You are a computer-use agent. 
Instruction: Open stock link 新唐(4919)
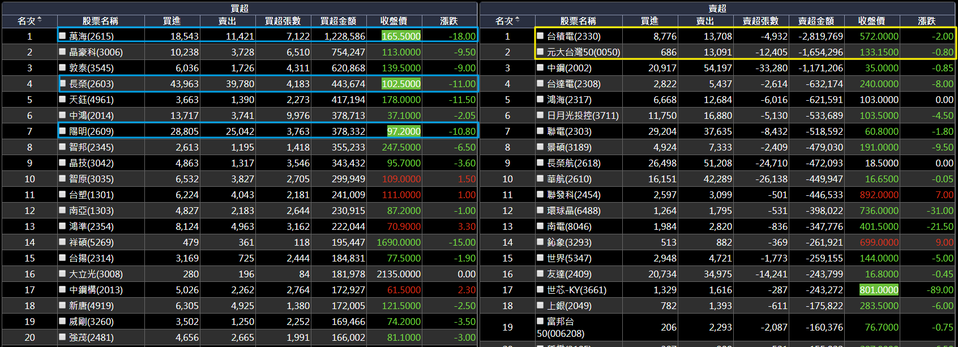(x=91, y=306)
